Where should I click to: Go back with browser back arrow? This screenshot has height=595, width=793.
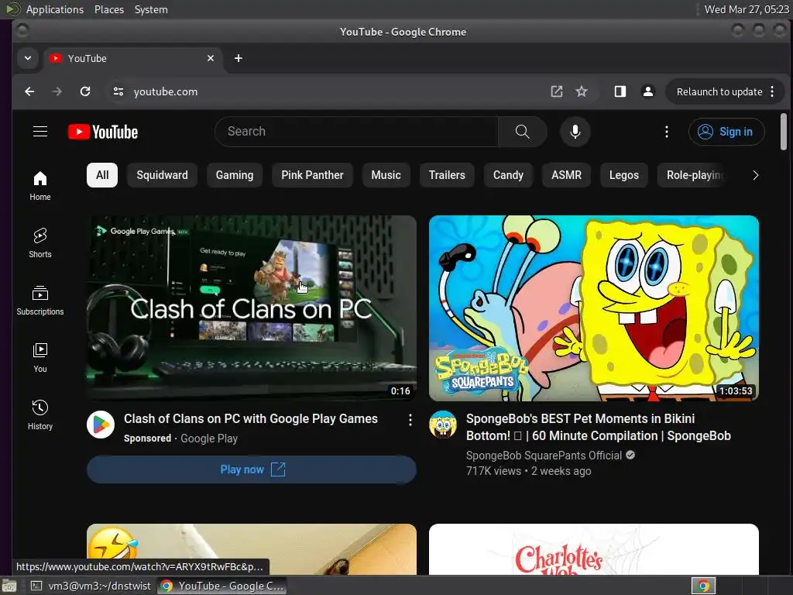click(x=30, y=91)
